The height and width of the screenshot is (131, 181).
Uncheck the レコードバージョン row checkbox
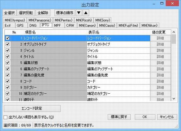pos(8,38)
